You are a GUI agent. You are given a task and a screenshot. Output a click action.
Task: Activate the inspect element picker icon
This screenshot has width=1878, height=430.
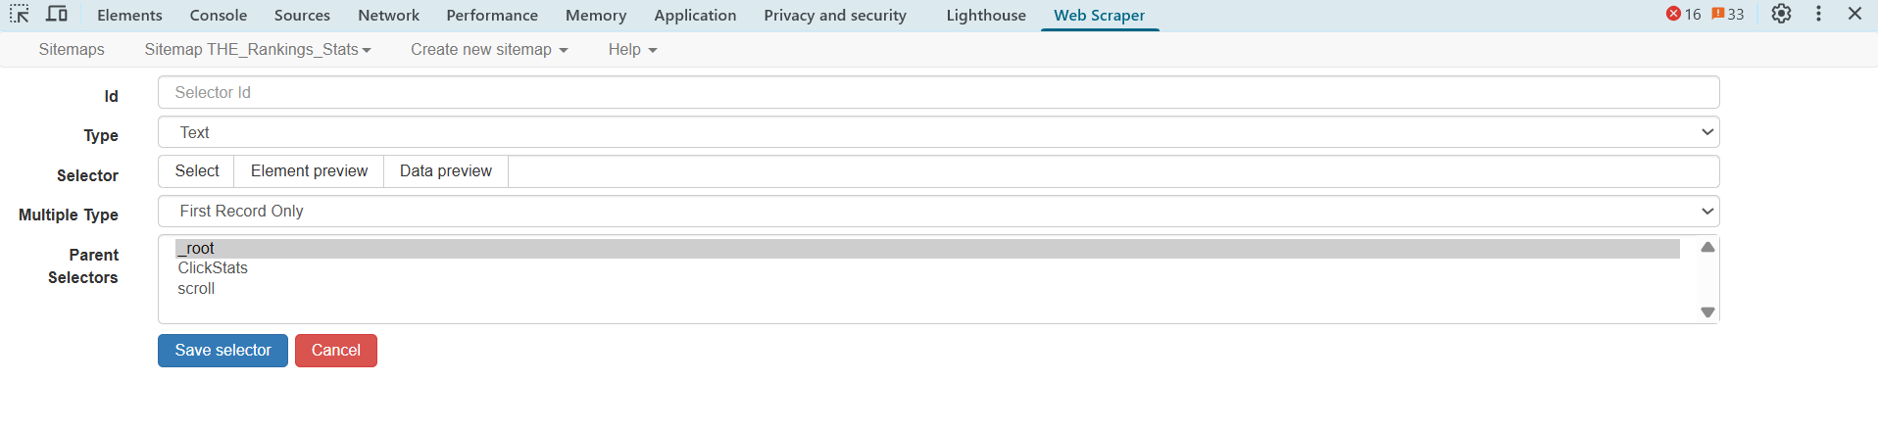(20, 14)
